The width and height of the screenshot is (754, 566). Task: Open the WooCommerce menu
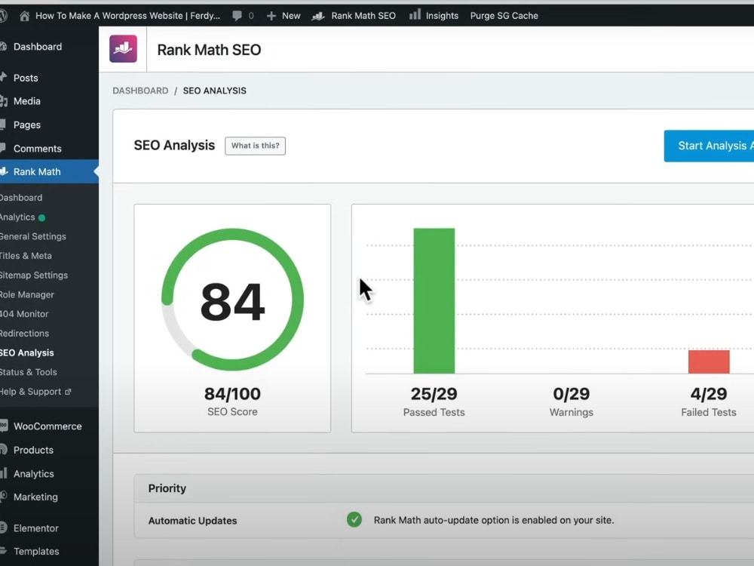click(x=48, y=426)
